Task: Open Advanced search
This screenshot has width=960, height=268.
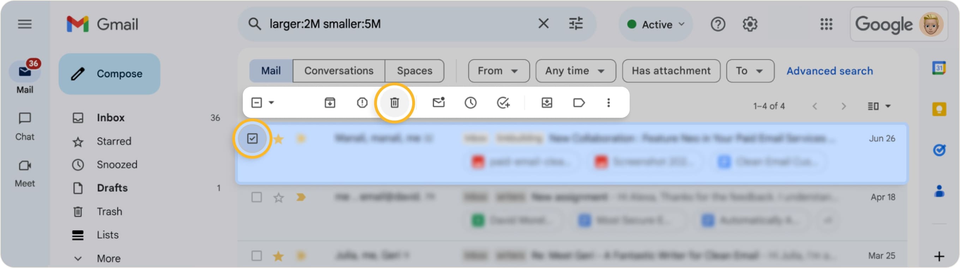Action: [x=829, y=71]
